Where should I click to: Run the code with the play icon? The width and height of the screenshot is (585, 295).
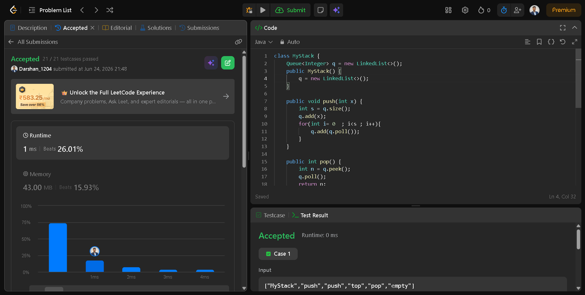point(263,10)
